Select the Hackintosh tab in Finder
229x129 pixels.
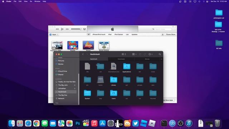(94, 59)
